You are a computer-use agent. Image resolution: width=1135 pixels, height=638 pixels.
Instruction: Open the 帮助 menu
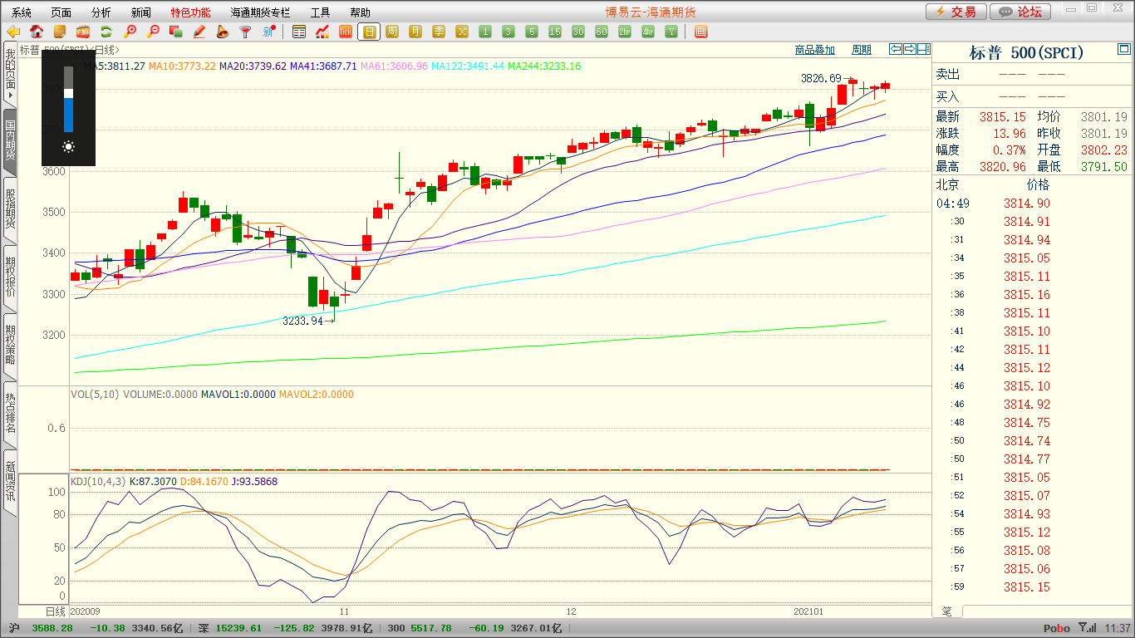pos(360,12)
